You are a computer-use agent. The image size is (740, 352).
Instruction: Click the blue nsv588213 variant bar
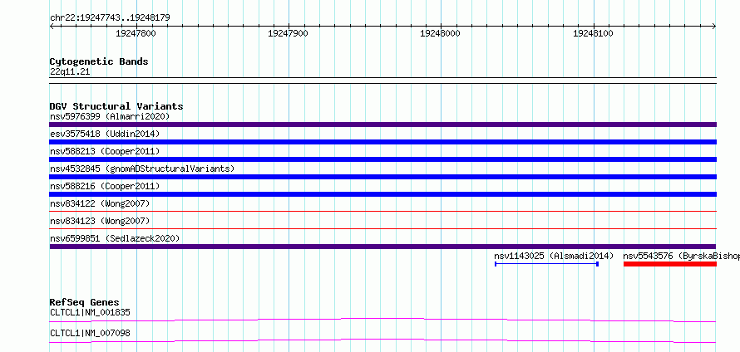tap(382, 159)
